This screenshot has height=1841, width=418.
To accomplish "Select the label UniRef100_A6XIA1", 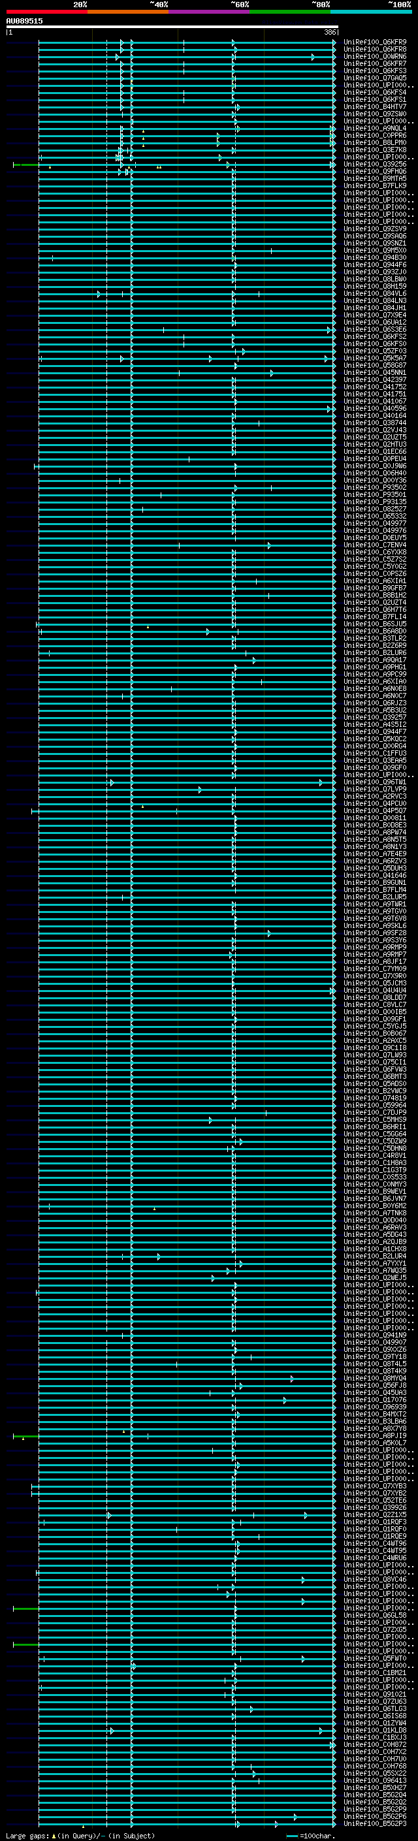I will pos(375,581).
